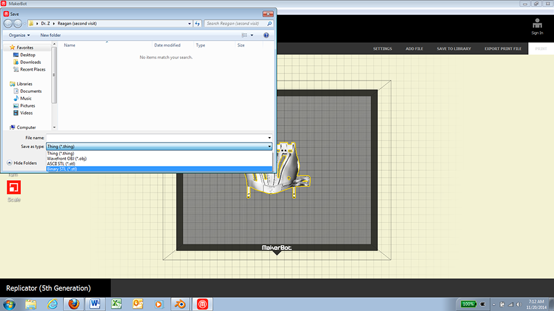Click the Windows Start orb
Viewport: 554px width, 311px height.
tap(9, 304)
